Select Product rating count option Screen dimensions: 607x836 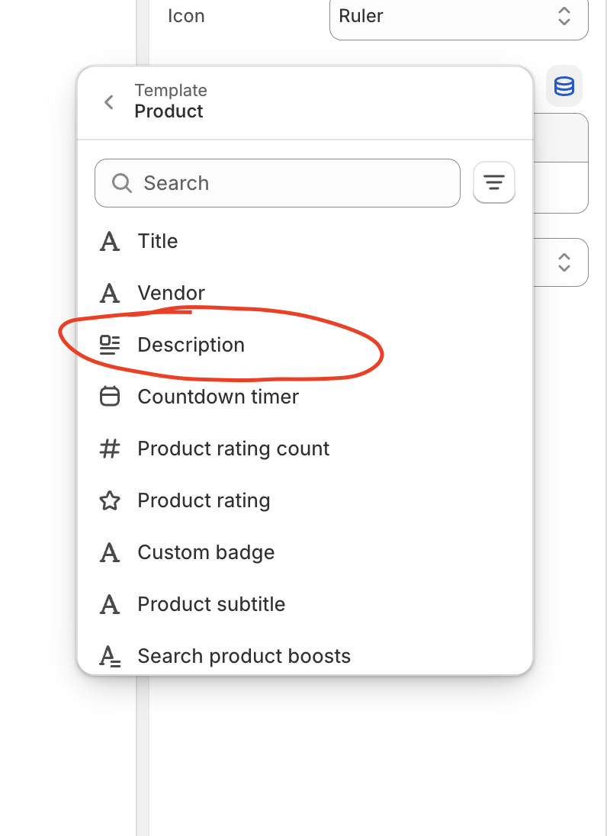pyautogui.click(x=233, y=449)
